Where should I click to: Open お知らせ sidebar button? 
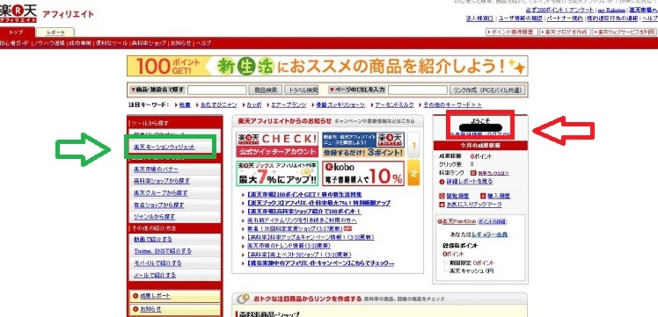pyautogui.click(x=175, y=309)
